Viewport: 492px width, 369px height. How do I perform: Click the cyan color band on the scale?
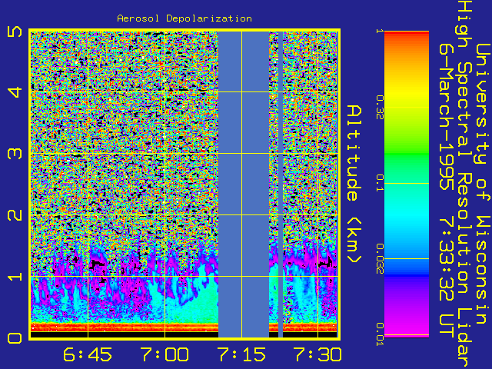[407, 217]
